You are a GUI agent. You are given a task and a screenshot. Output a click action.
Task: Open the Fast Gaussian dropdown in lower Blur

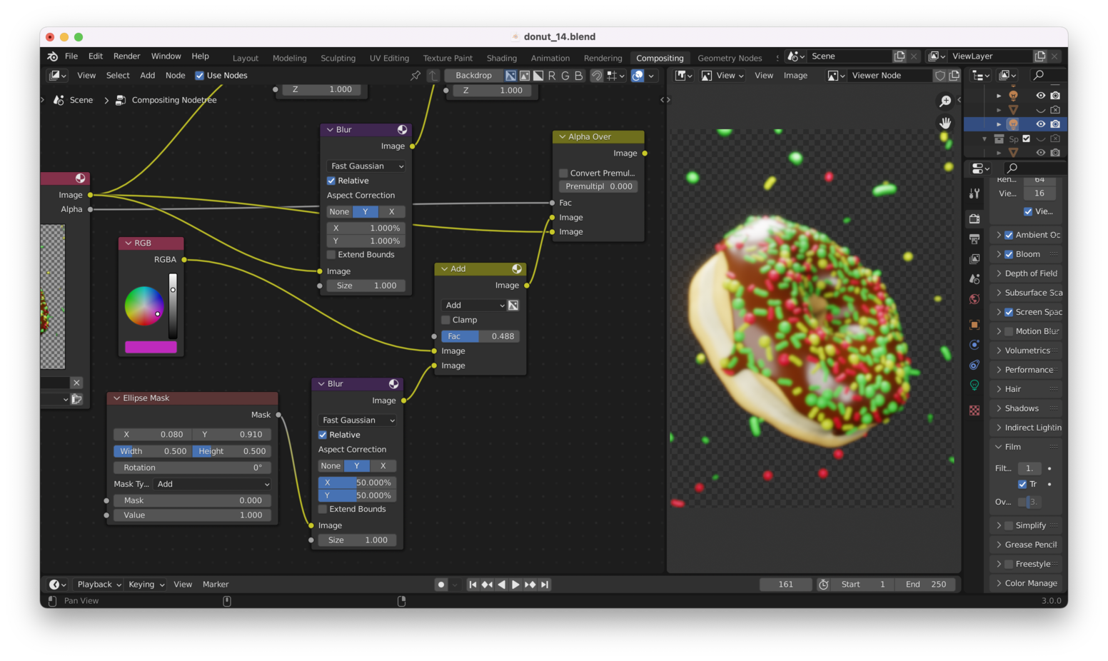(x=357, y=420)
